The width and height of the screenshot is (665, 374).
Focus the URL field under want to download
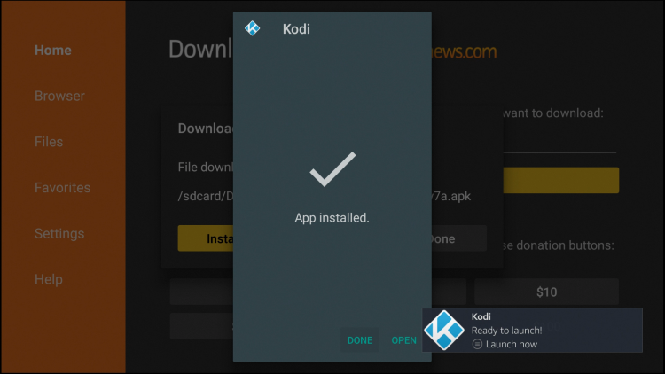click(559, 142)
